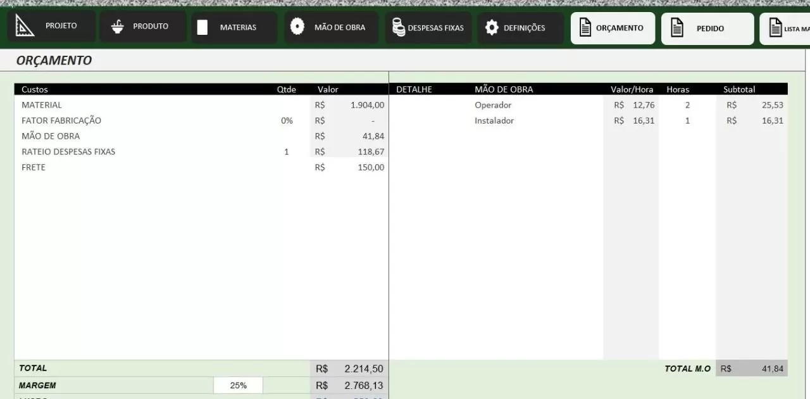Click the ORÇAMENTO page title
Viewport: 810px width, 399px height.
(54, 61)
